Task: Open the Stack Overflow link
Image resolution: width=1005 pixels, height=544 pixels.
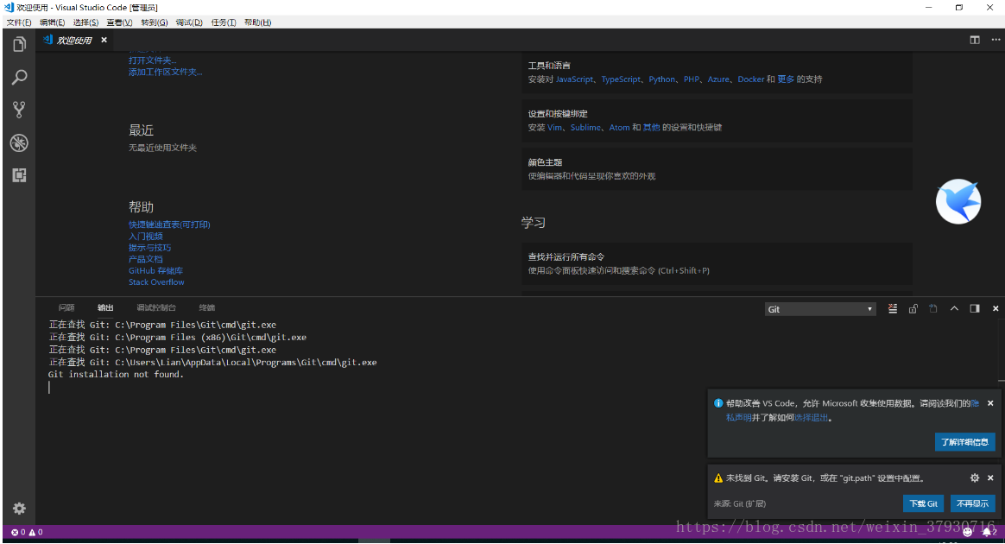Action: point(155,282)
